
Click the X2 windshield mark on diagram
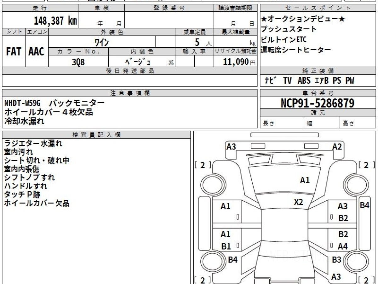click(298, 202)
